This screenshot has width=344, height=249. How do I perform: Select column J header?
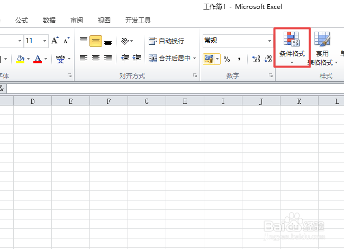tap(261, 101)
